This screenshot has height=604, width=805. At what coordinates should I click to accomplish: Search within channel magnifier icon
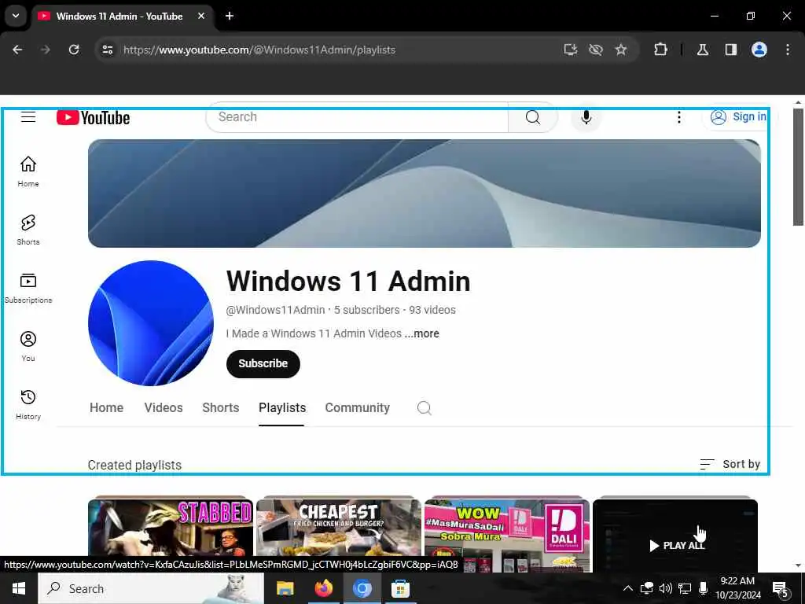tap(424, 408)
